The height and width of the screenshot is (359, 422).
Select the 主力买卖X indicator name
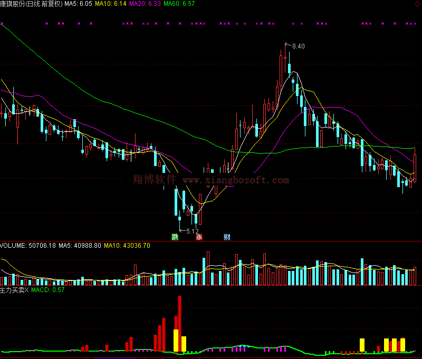point(14,290)
